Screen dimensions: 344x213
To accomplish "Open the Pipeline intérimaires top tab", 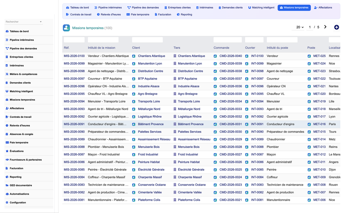I will [108, 7].
